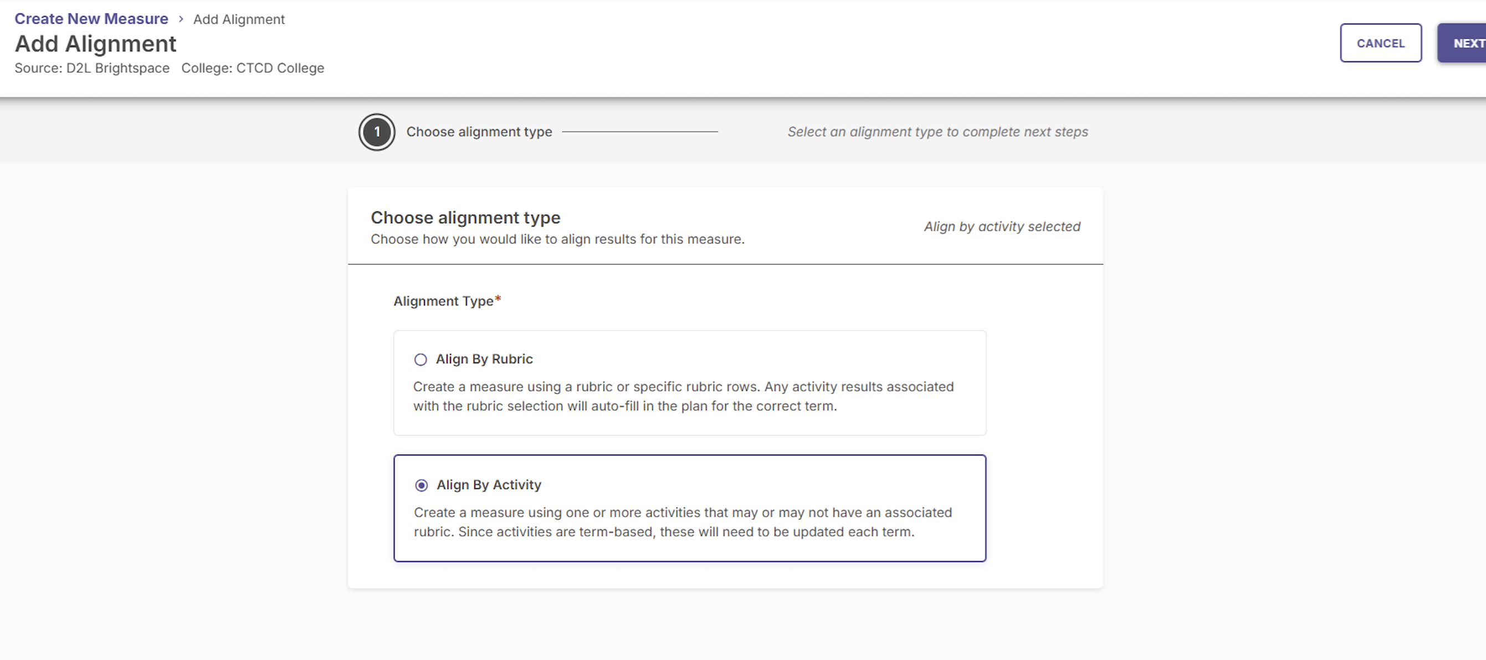Click the step 1 circle indicator

point(377,132)
